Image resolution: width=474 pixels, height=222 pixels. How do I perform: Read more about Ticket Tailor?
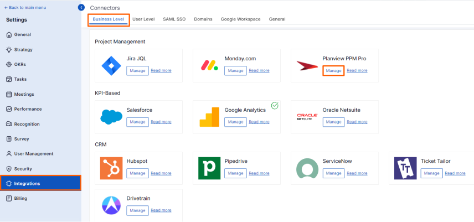pos(455,173)
